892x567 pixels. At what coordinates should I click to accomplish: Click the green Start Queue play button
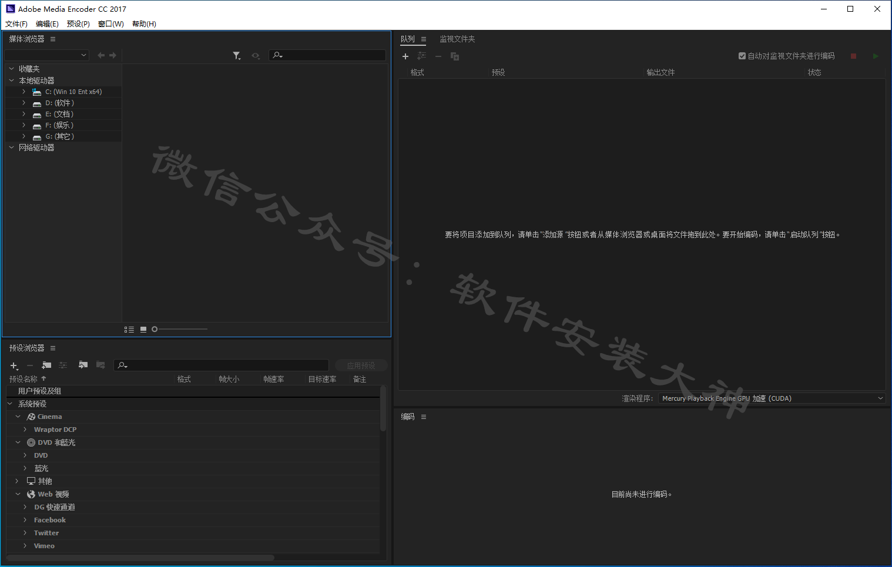click(876, 56)
